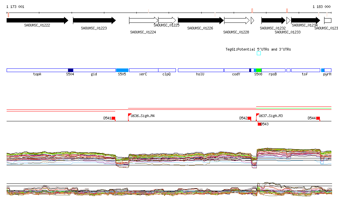Screen dimensions: 338x202
Task: Click the small SAOUHSC_01233 white triangle gene
Action: coord(288,20)
